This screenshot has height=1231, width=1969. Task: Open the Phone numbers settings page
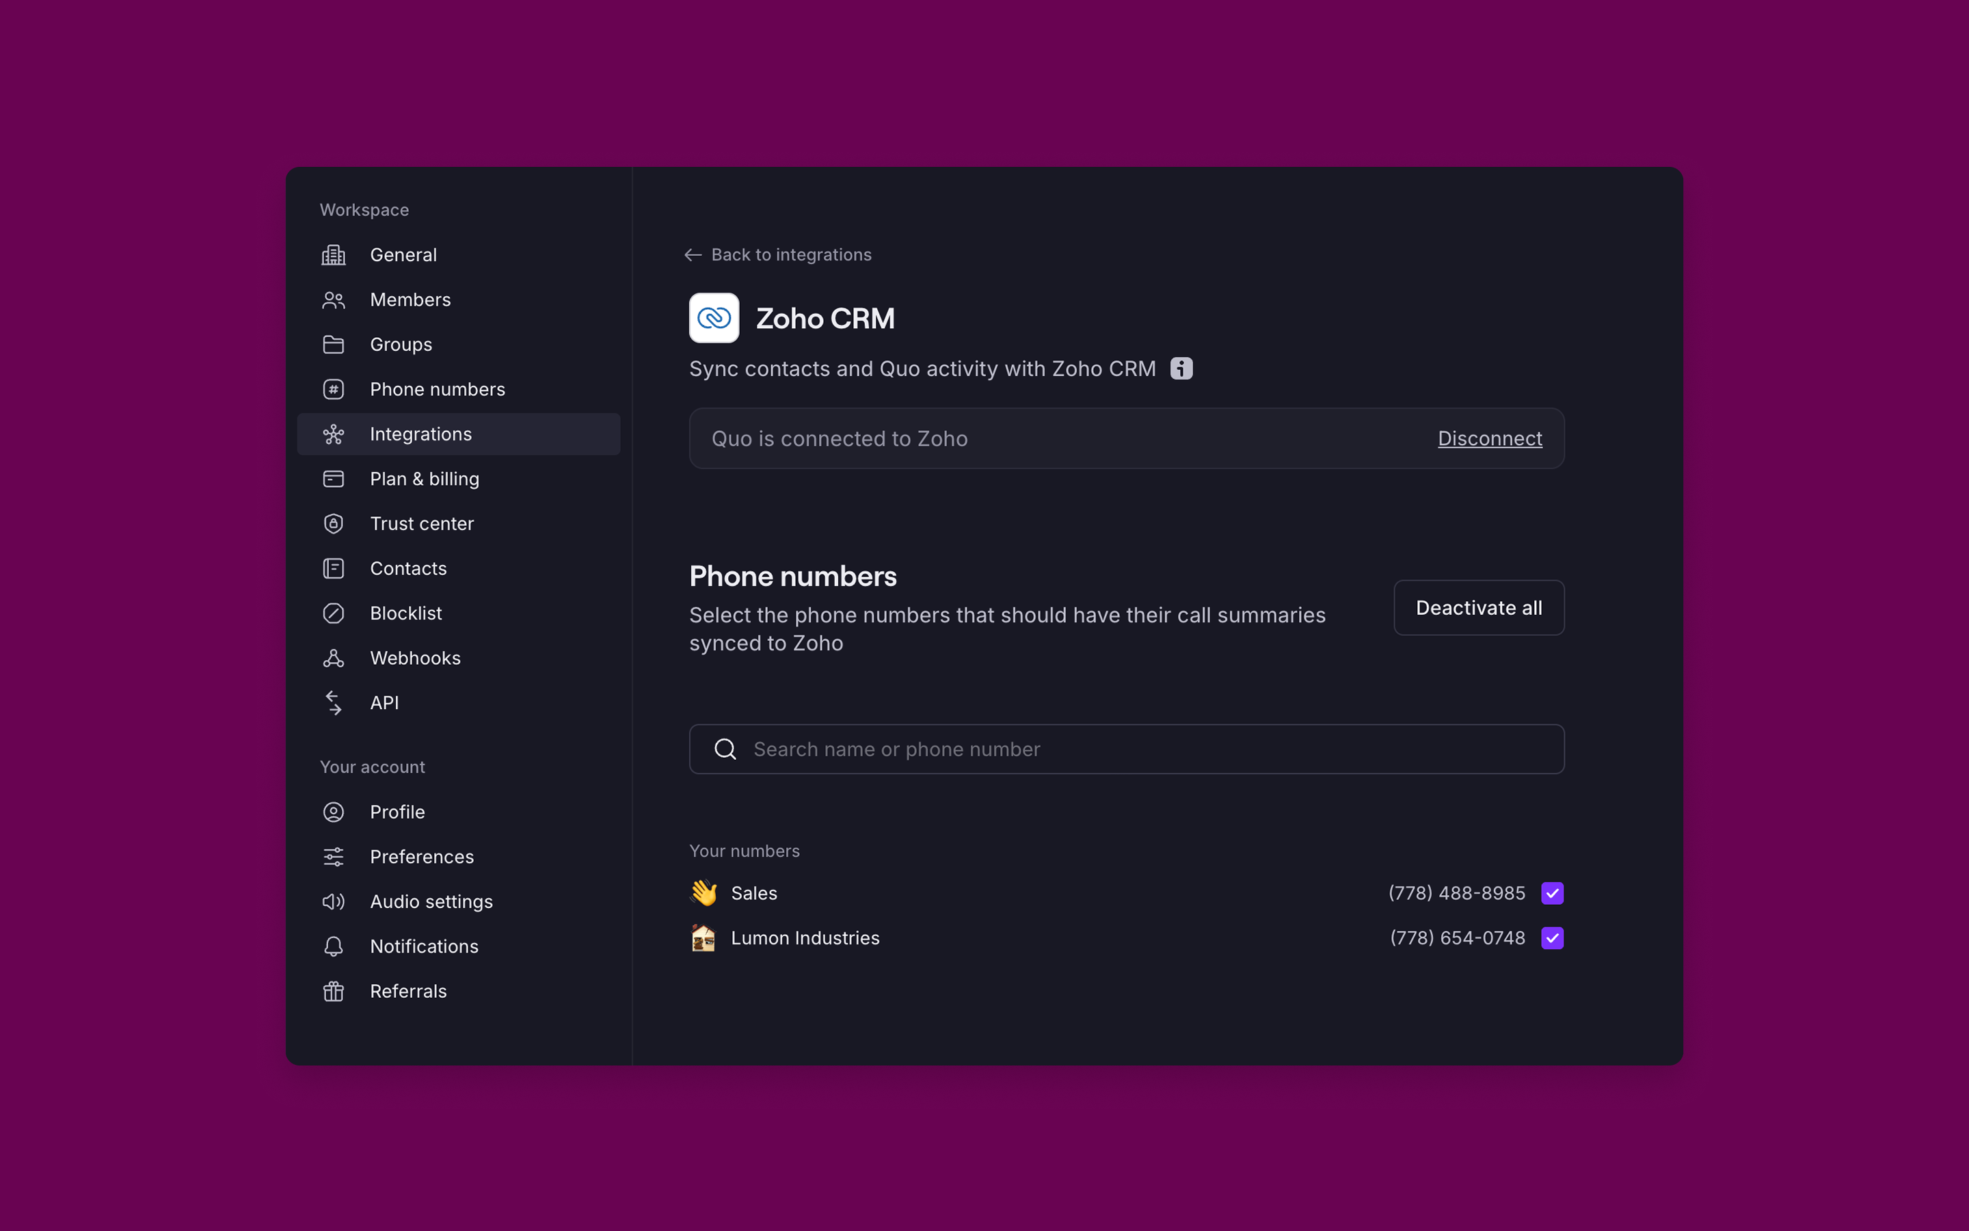point(437,389)
